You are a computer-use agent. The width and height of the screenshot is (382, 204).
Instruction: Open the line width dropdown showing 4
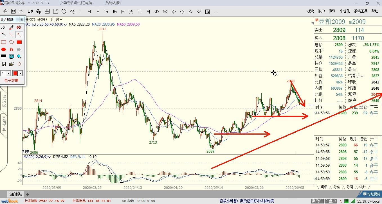point(8,73)
